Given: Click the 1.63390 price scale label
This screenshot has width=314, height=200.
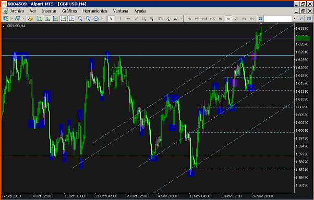Looking at the screenshot, I should coord(302,29).
